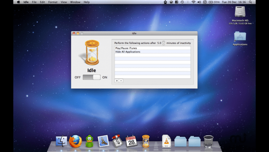Open the File menu
Image resolution: width=269 pixels, height=152 pixels.
[34, 2]
